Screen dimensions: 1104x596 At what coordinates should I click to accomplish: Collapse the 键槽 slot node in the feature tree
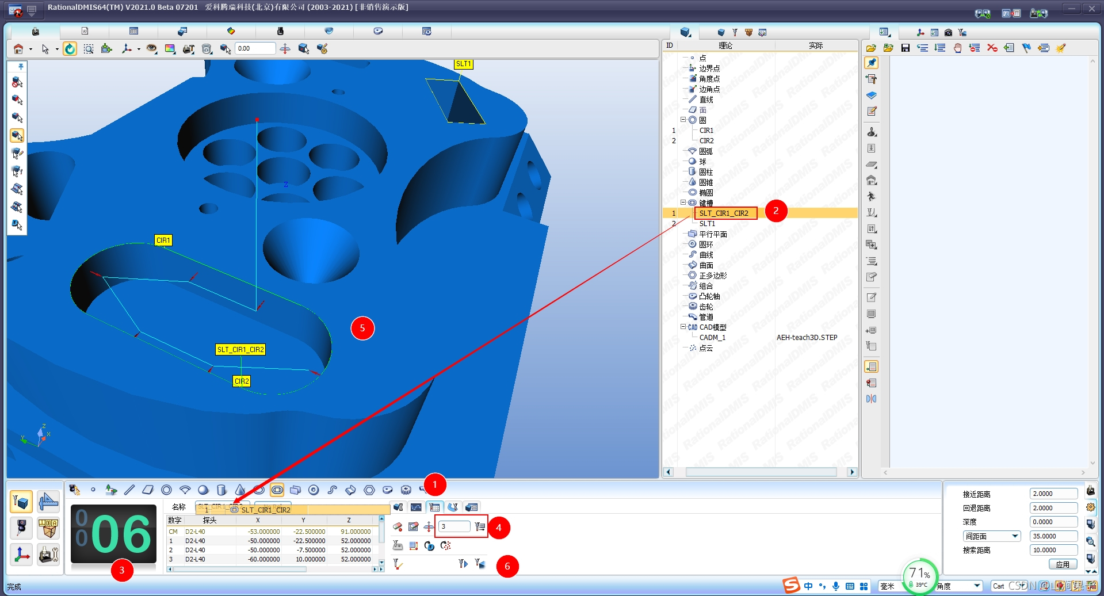click(x=683, y=203)
